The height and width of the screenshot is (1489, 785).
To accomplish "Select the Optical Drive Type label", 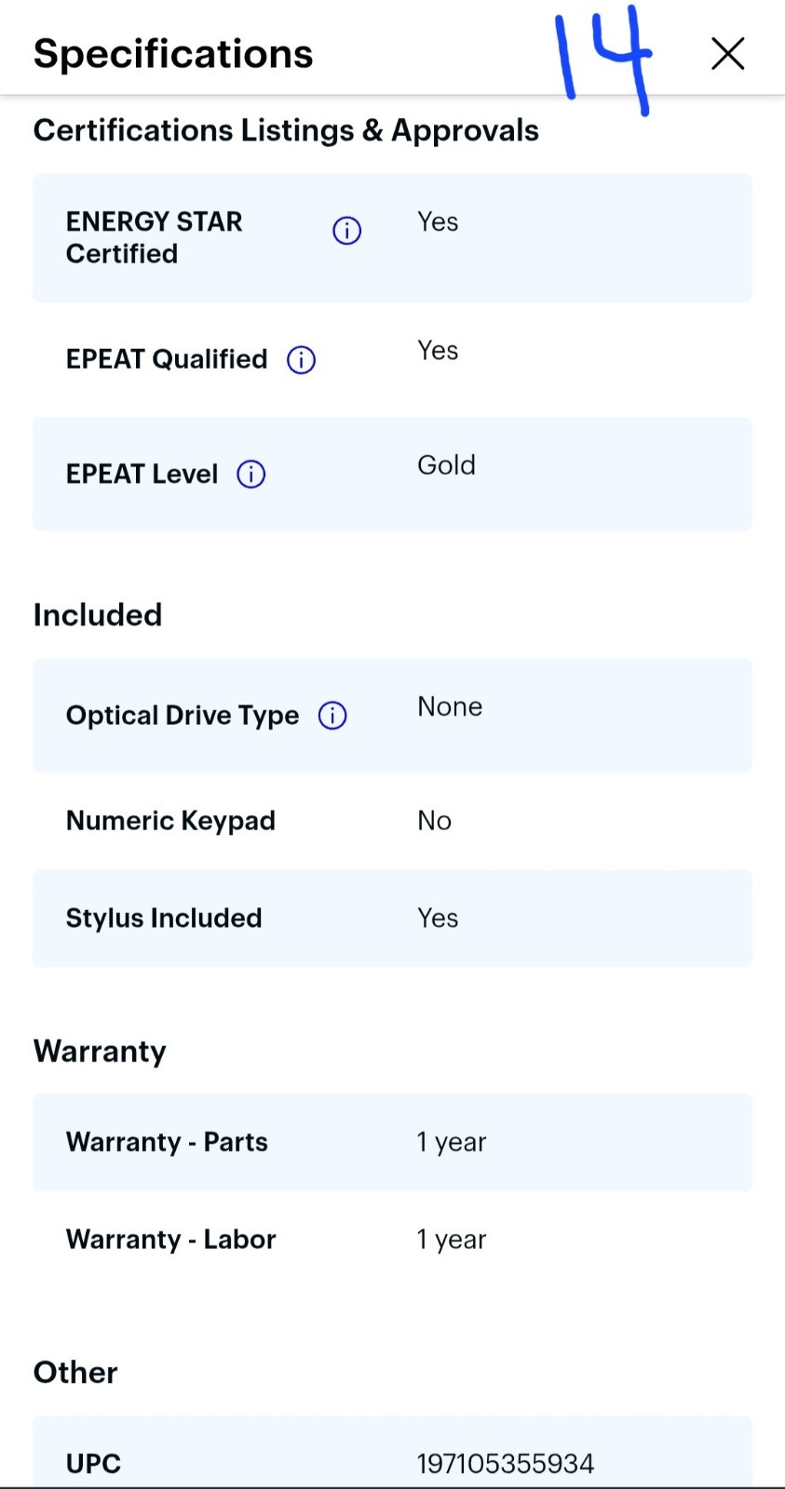I will [183, 715].
